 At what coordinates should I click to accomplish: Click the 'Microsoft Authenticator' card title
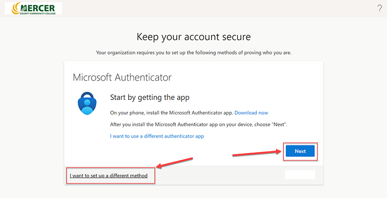(x=122, y=77)
